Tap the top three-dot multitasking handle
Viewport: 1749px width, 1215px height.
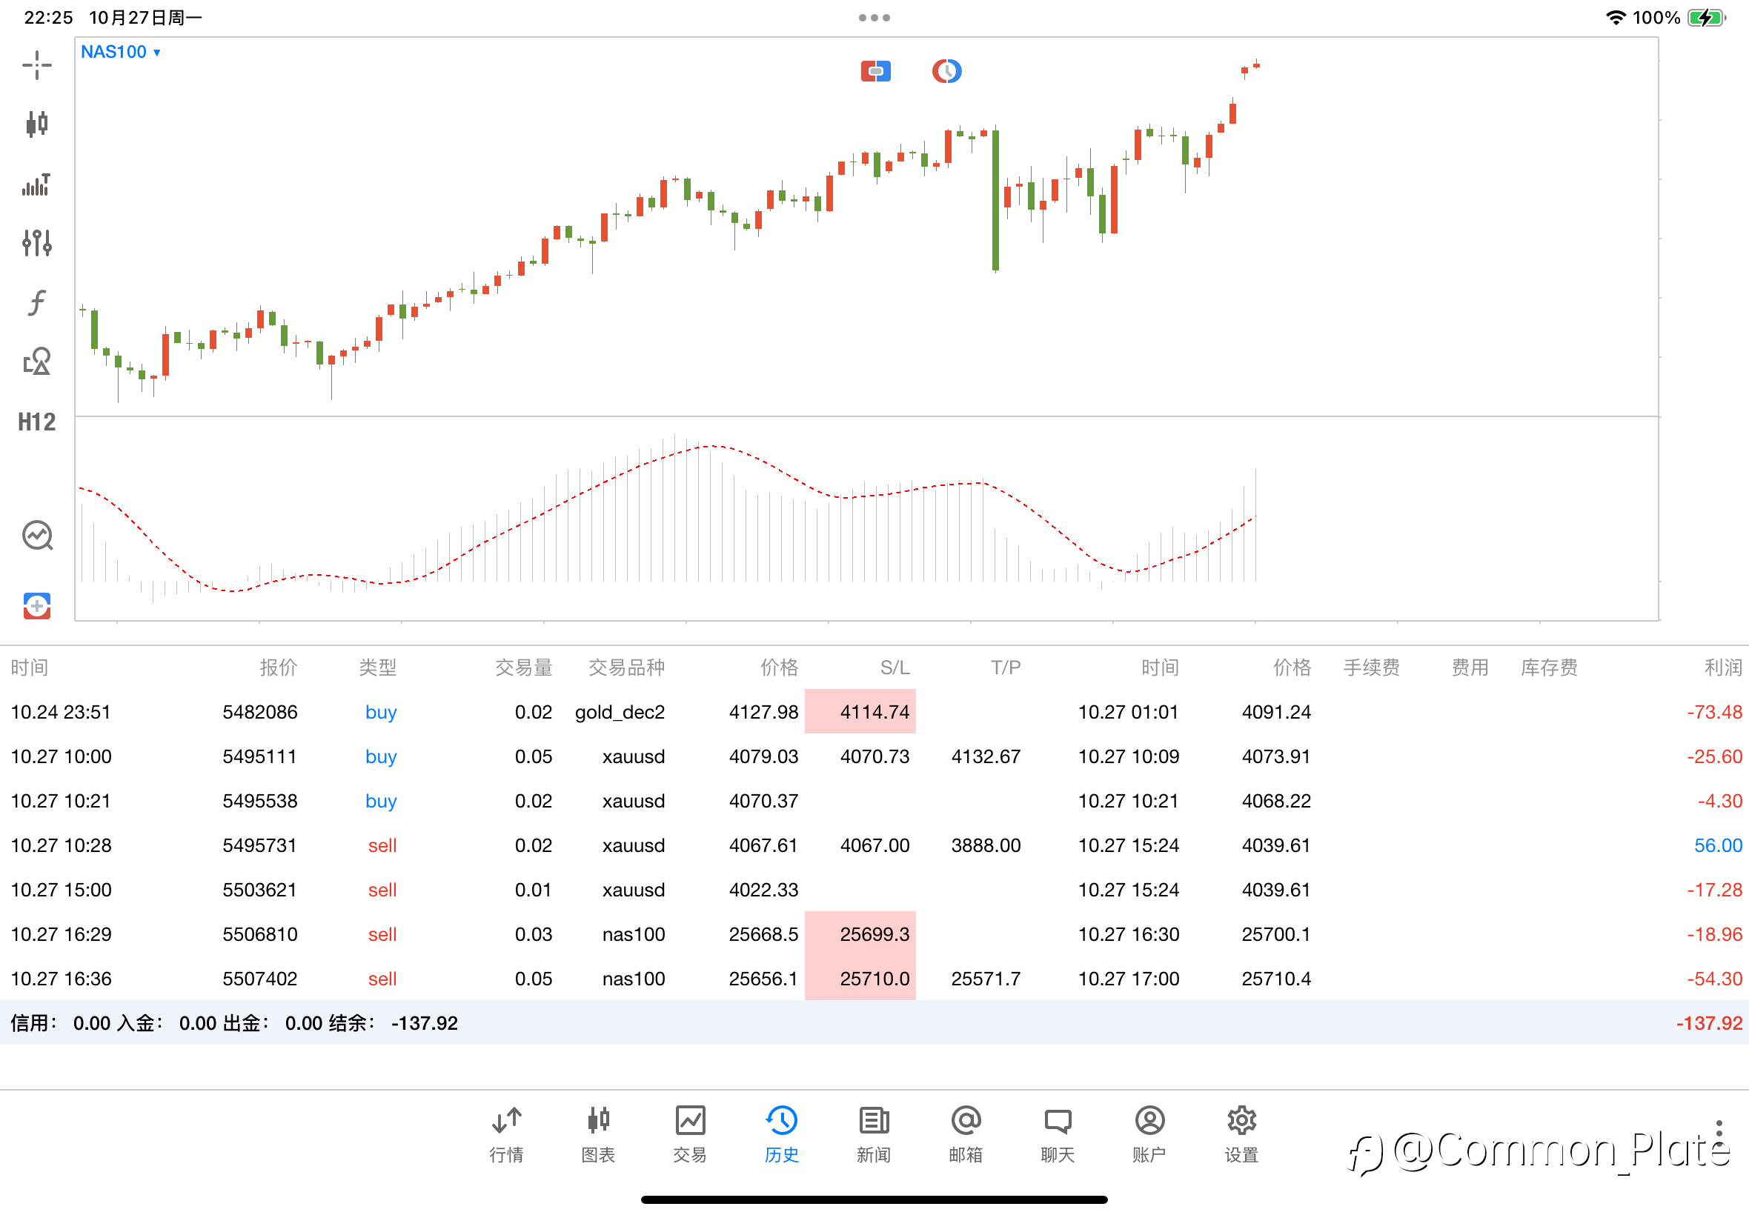[x=874, y=18]
